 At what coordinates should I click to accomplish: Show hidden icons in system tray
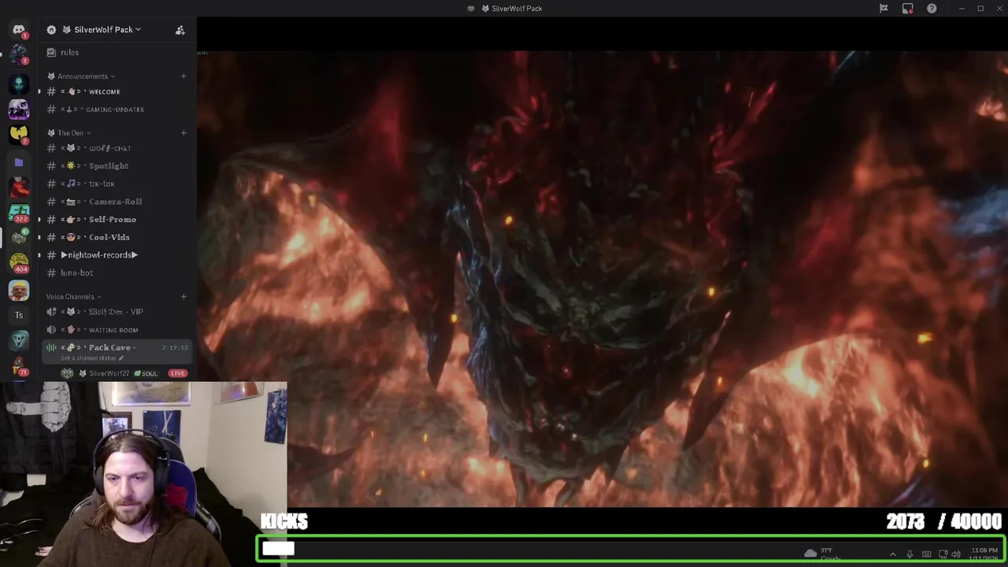tap(892, 554)
